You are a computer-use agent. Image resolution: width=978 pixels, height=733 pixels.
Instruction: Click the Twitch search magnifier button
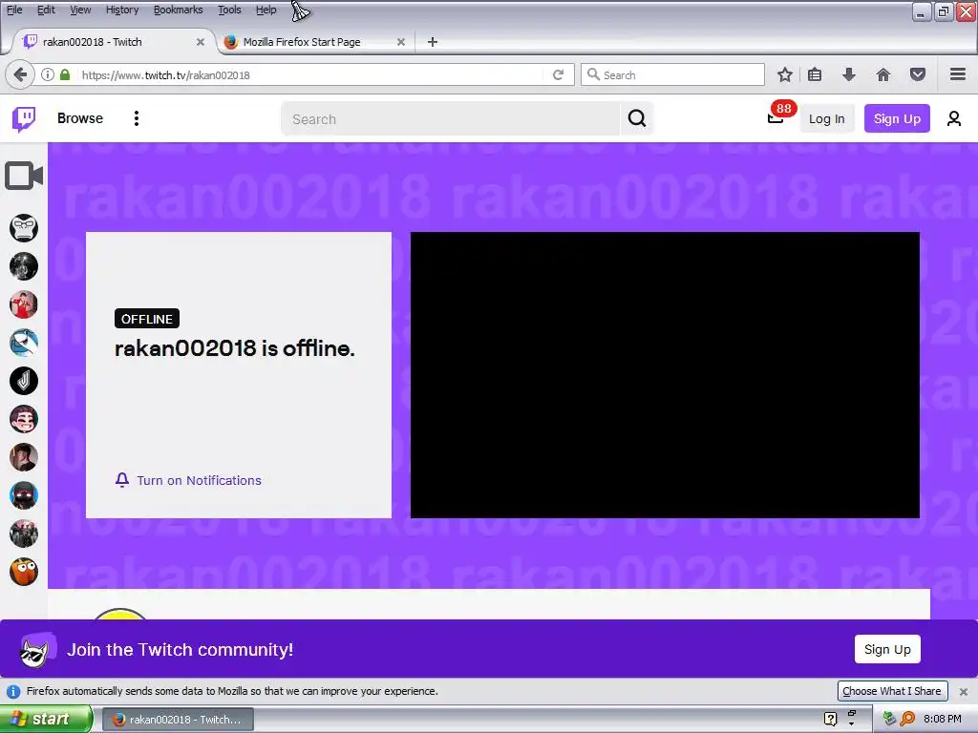pyautogui.click(x=637, y=118)
